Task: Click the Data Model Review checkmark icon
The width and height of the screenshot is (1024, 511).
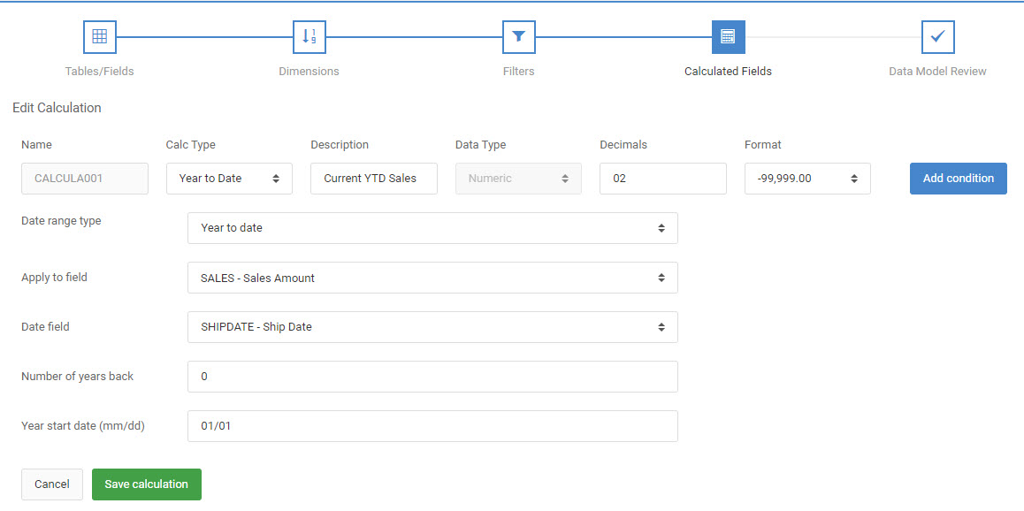Action: [x=938, y=36]
